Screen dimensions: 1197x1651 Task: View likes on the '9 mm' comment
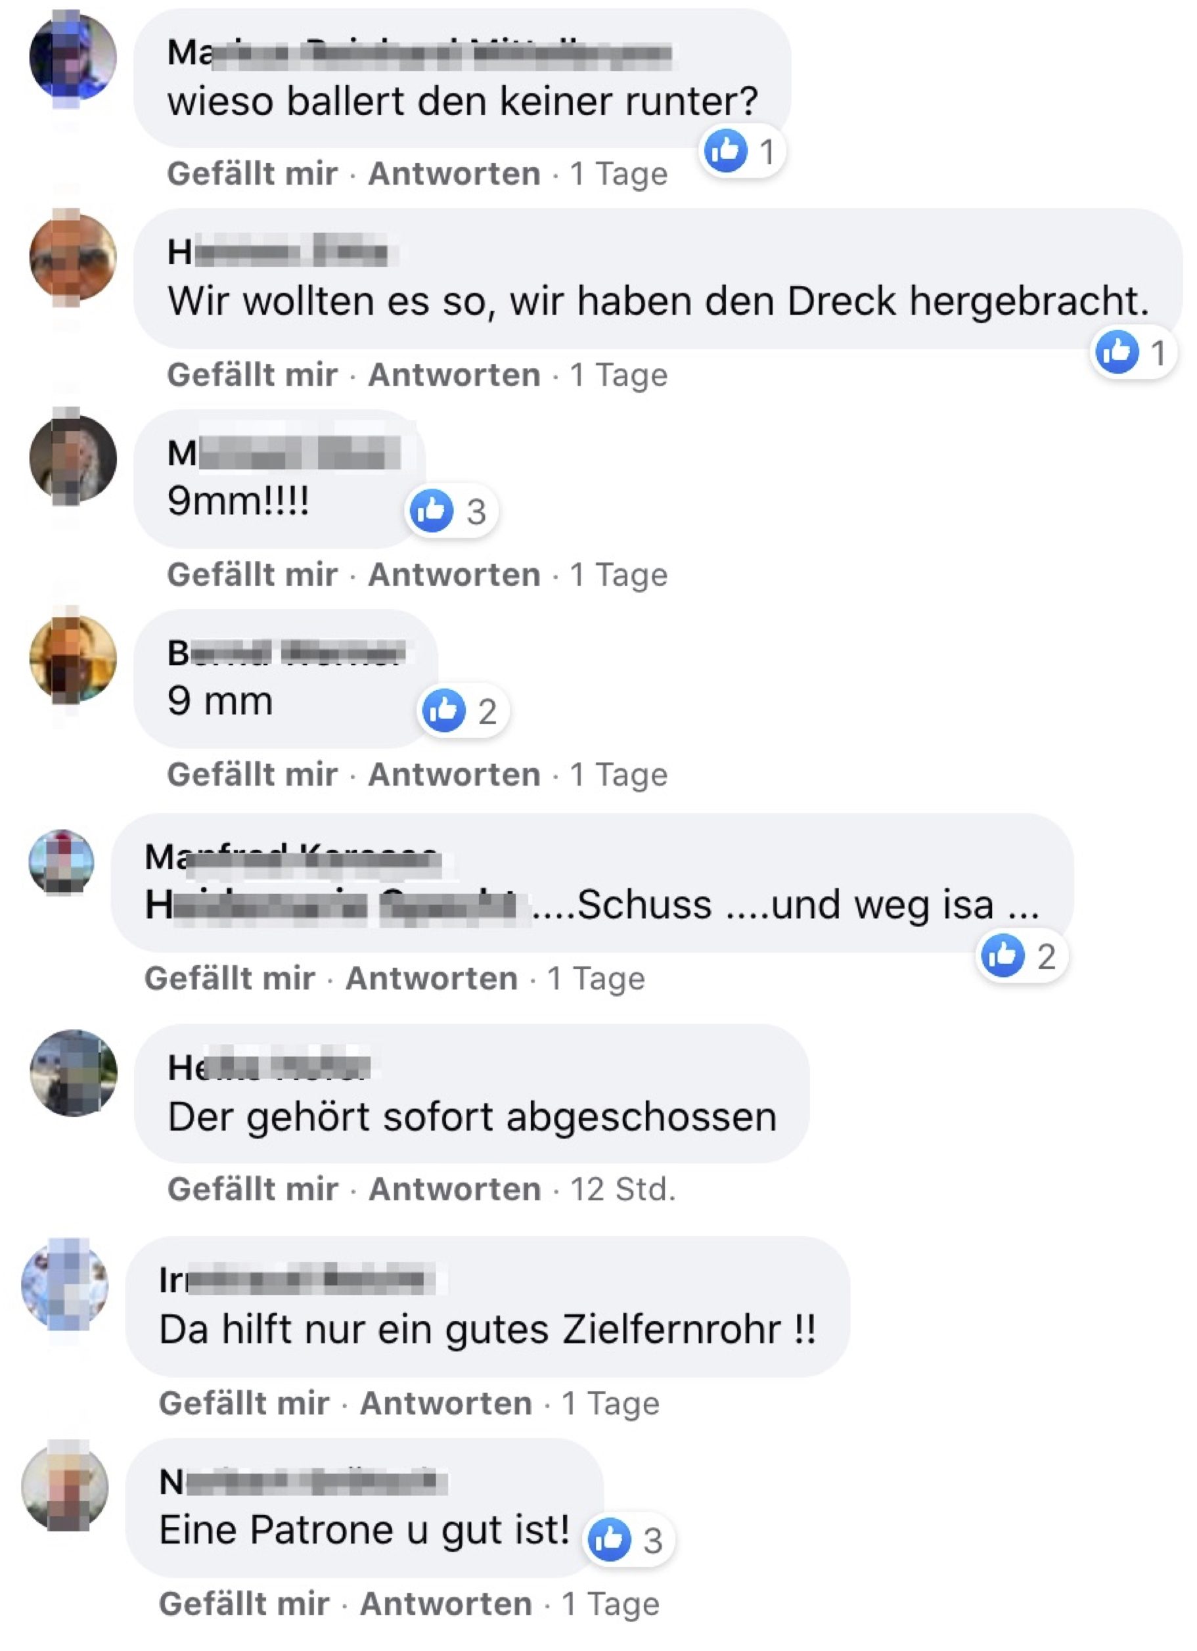tap(463, 710)
